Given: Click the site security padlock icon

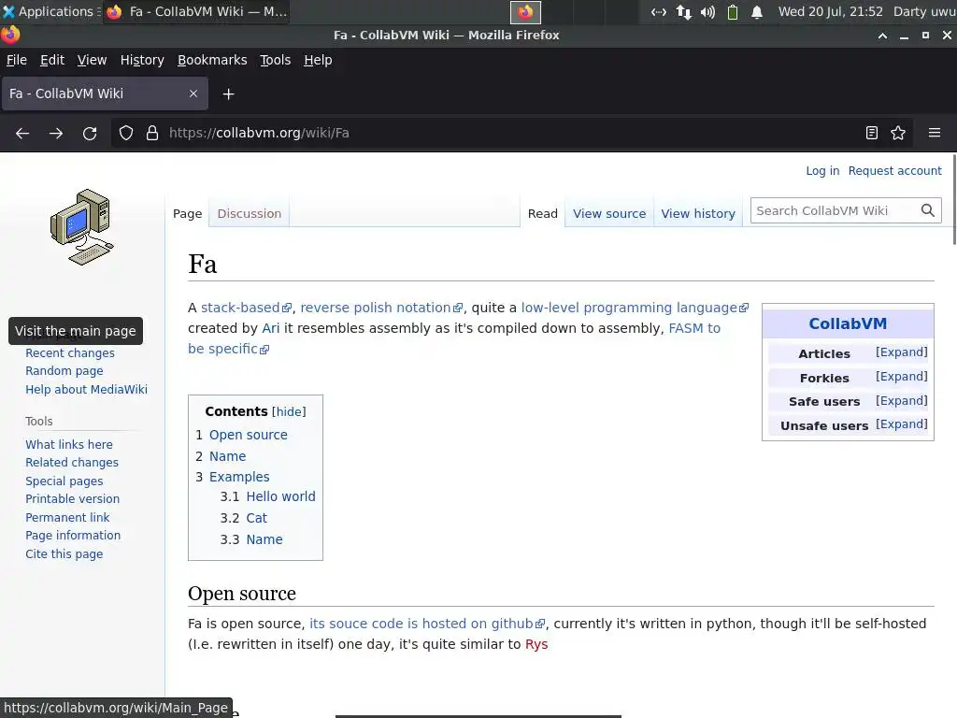Looking at the screenshot, I should [152, 133].
